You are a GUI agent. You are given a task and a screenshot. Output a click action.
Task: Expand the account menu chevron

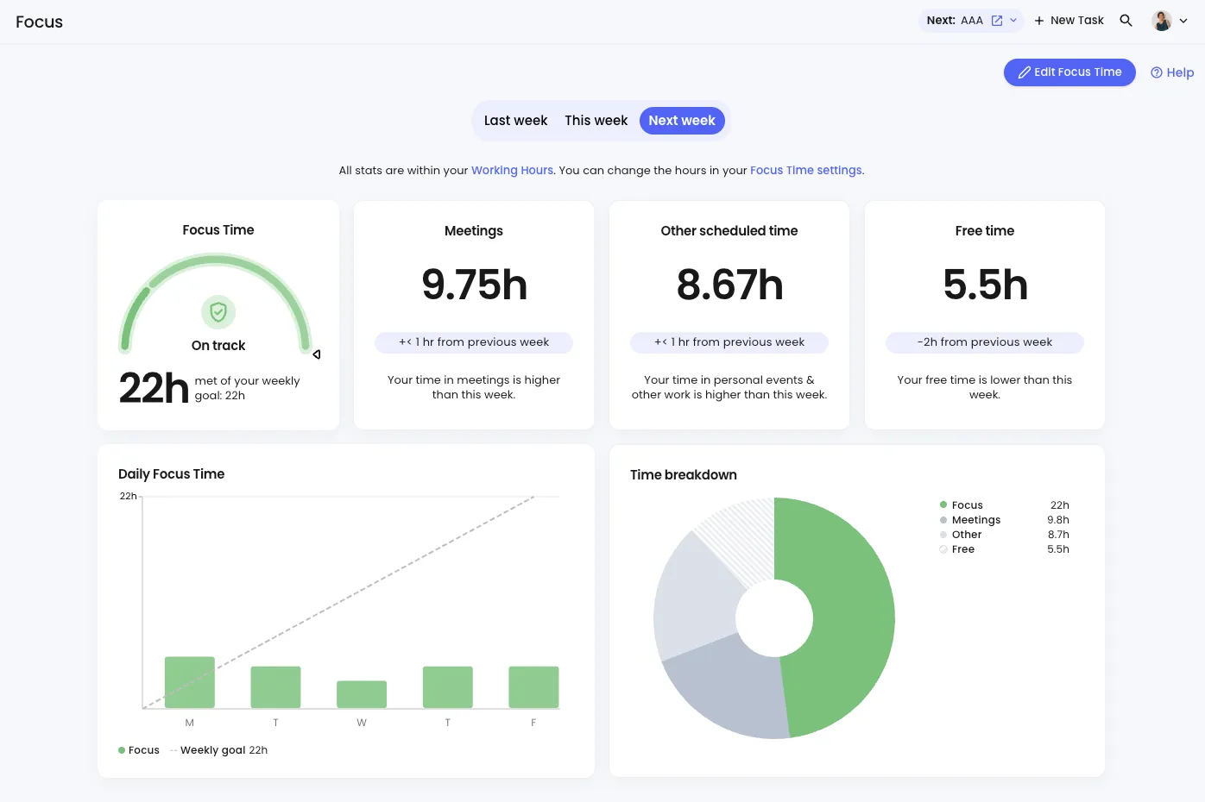(x=1183, y=22)
